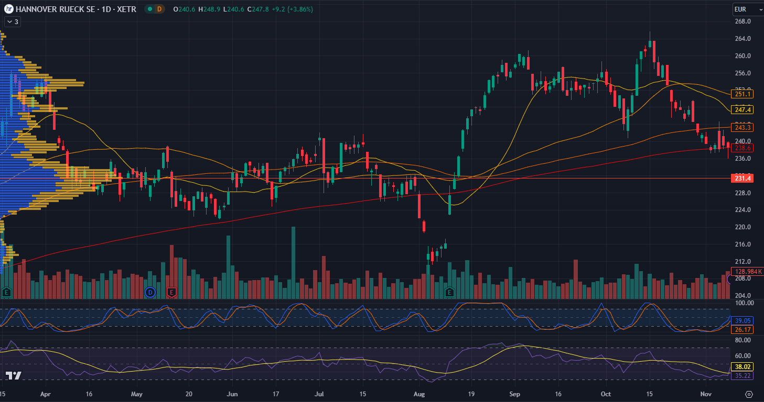Screen dimensions: 764x402
Task: Click the Sep label on time axis
Action: click(515, 393)
